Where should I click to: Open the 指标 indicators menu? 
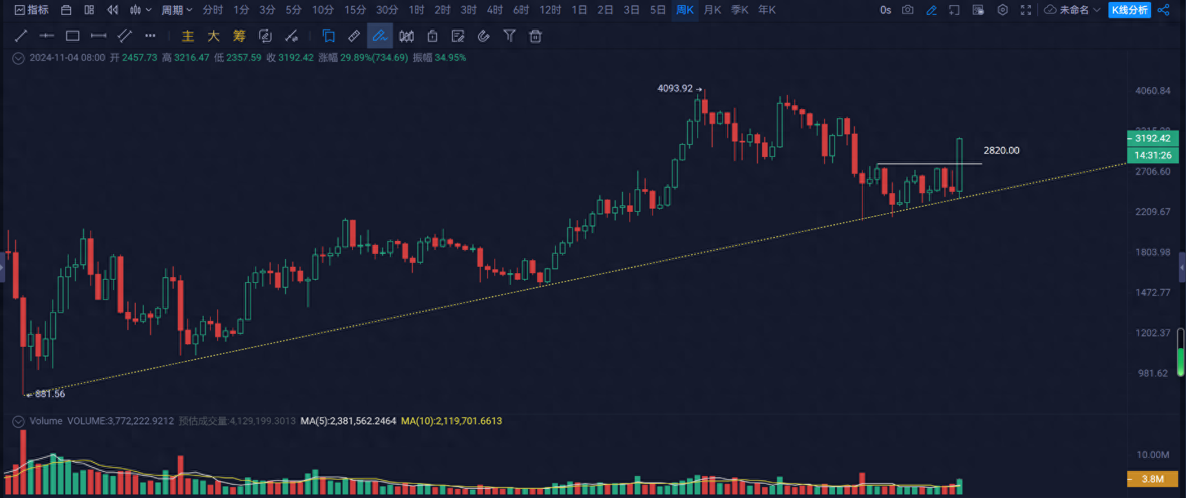(32, 10)
